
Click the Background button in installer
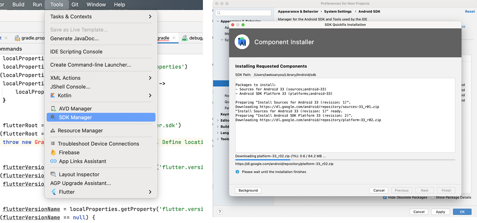pos(248,190)
